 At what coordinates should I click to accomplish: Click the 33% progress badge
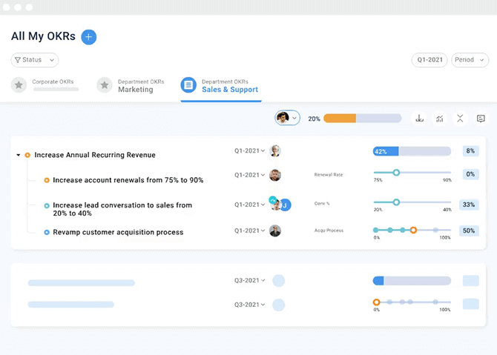pyautogui.click(x=469, y=205)
